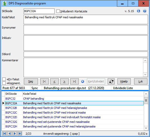Select row BGFC32B helansigtsmaske
Viewport: 150px width, 137px height.
tap(74, 108)
